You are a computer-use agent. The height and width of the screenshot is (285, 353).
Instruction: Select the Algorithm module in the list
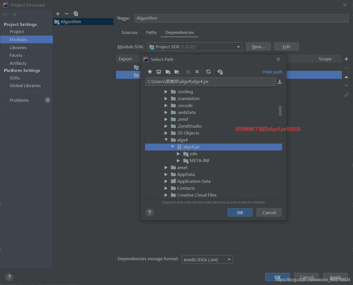tap(83, 22)
